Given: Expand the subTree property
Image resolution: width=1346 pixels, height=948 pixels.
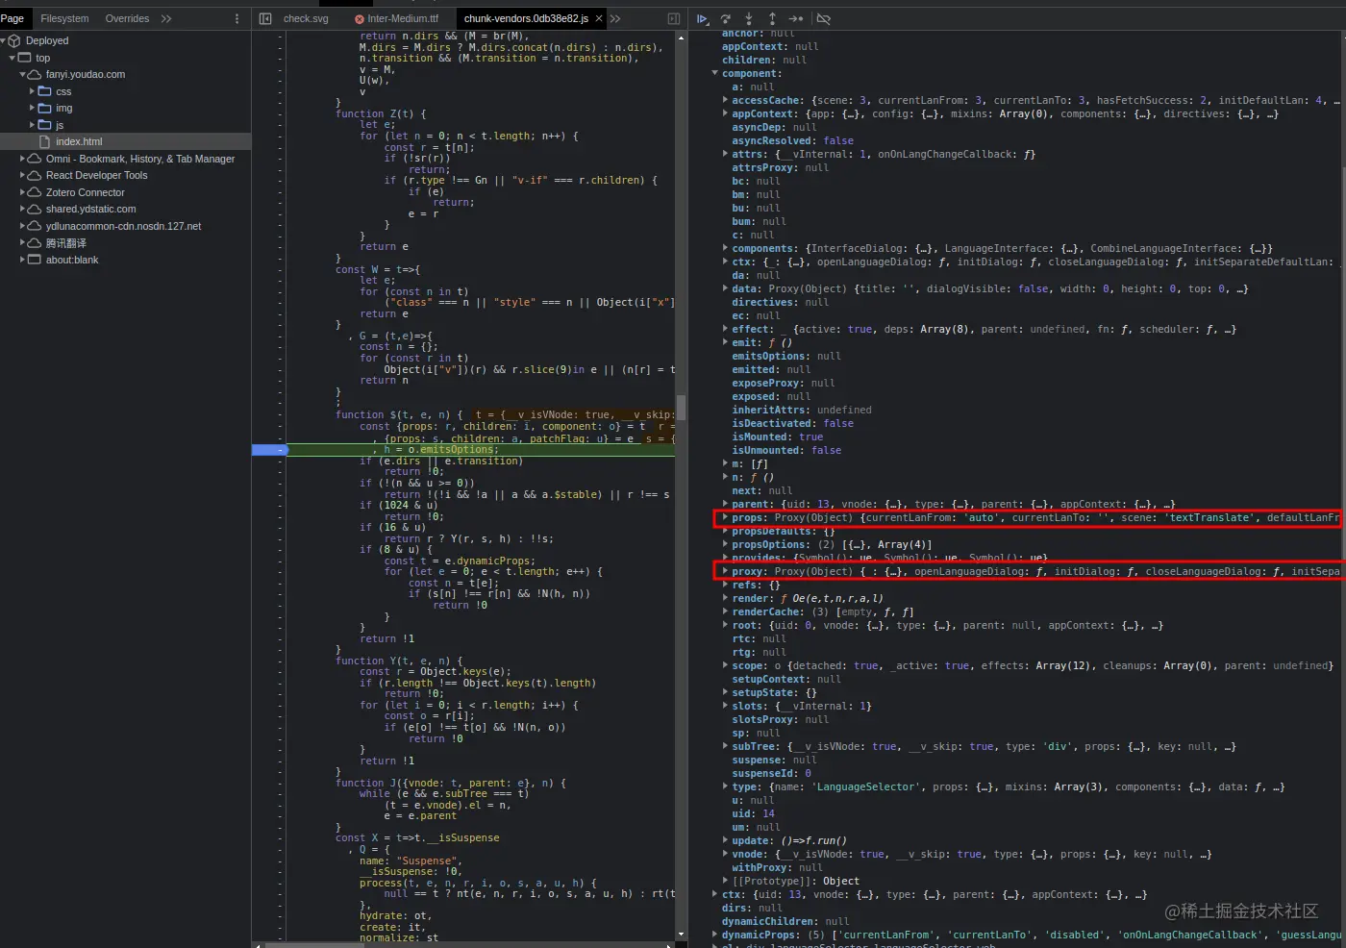Looking at the screenshot, I should (x=725, y=746).
